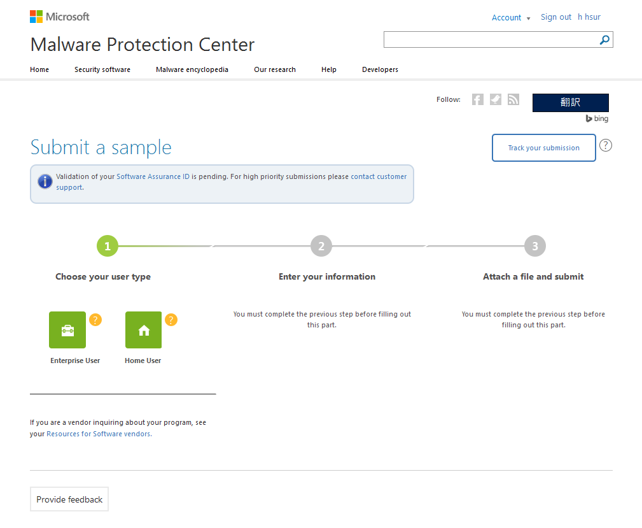Switch to the Security software section

pyautogui.click(x=102, y=69)
